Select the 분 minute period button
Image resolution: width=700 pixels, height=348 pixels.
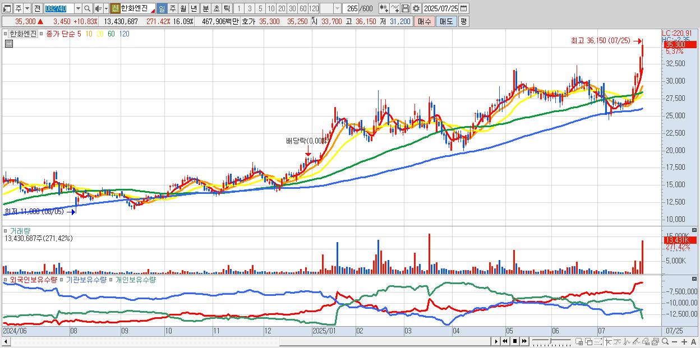[x=205, y=9]
